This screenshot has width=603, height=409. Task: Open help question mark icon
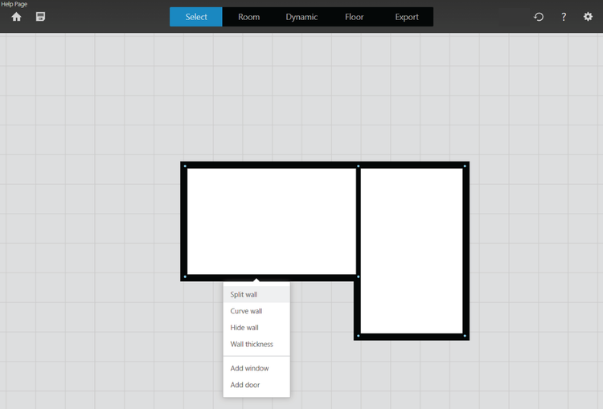[564, 17]
